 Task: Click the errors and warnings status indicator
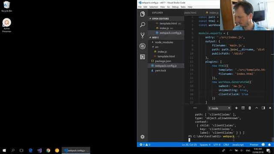pos(145,145)
